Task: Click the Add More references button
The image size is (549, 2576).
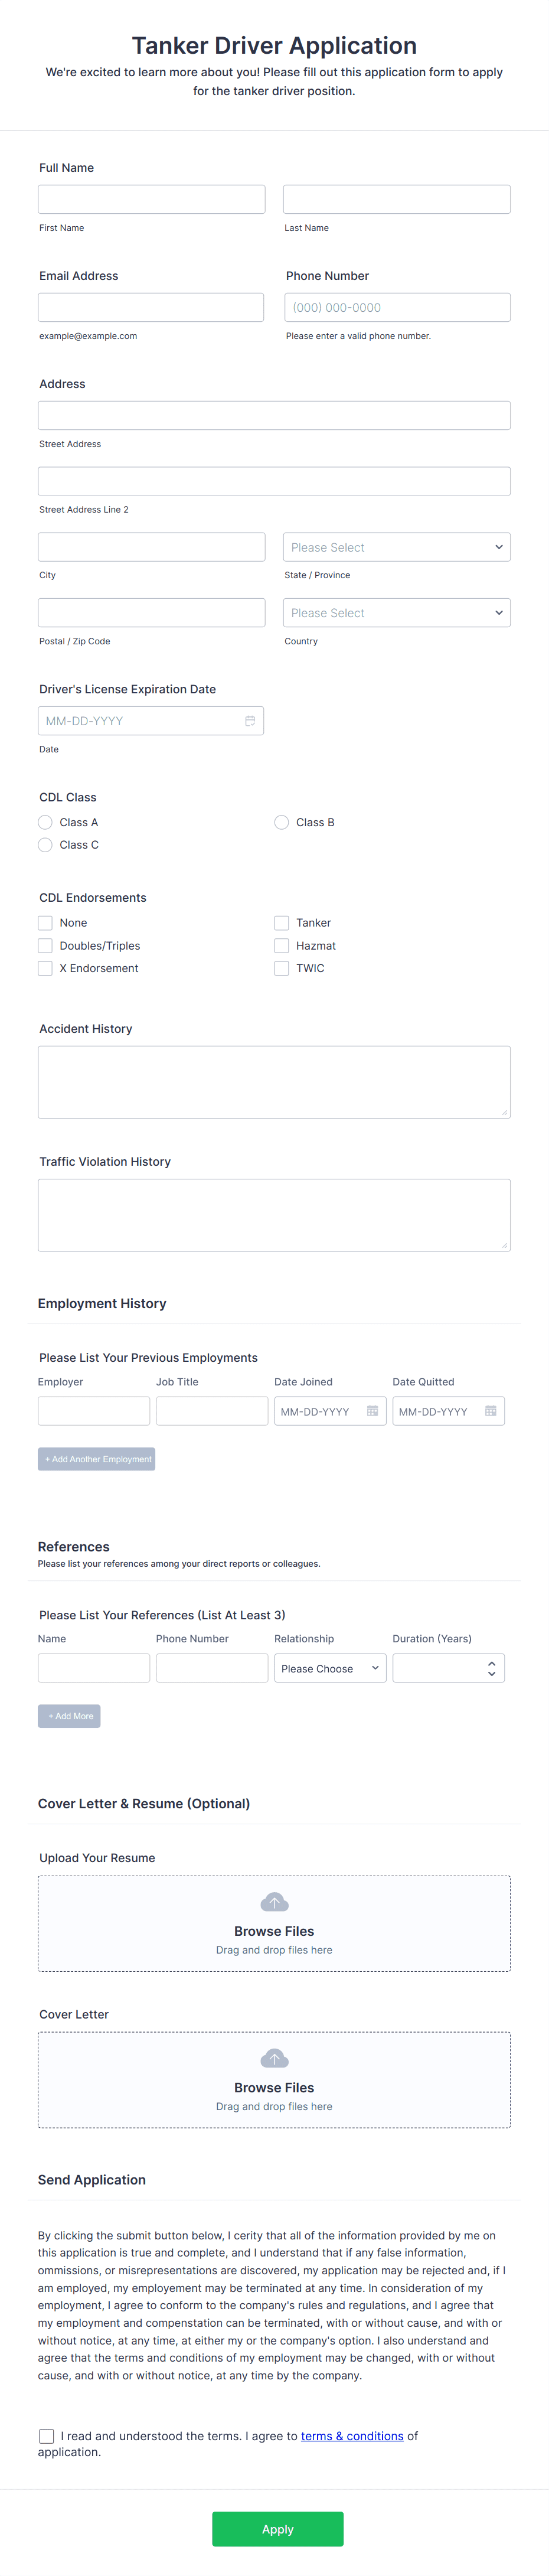Action: click(69, 1716)
